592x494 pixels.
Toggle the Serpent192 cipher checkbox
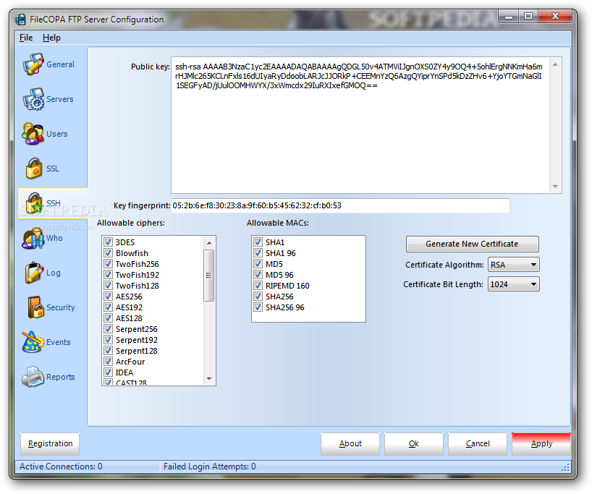(x=109, y=340)
